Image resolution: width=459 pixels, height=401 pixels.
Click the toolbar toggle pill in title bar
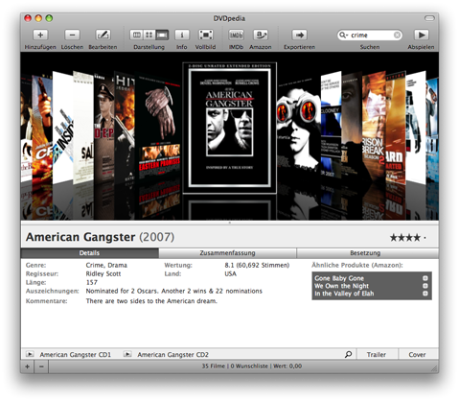coord(429,18)
